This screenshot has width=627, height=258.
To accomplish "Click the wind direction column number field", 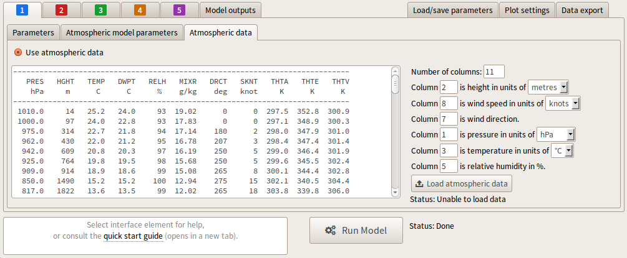I will pos(449,119).
